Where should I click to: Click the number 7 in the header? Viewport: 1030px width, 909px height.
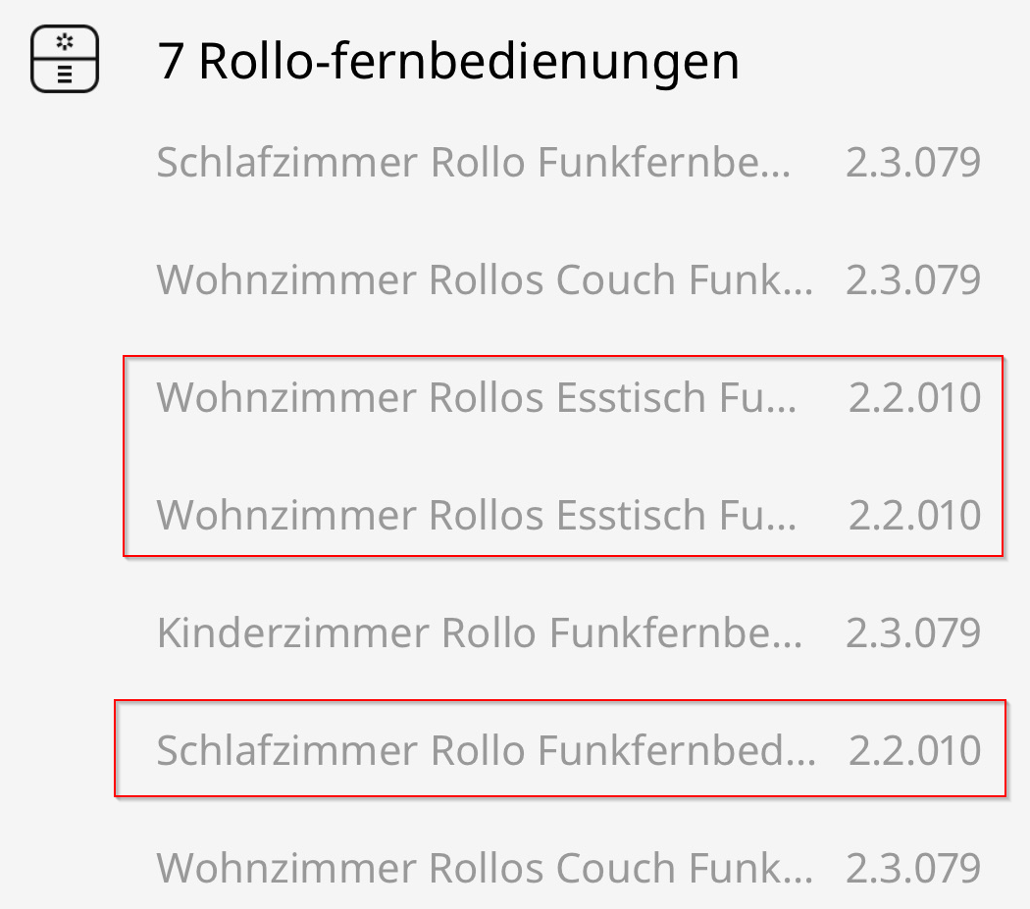(171, 62)
